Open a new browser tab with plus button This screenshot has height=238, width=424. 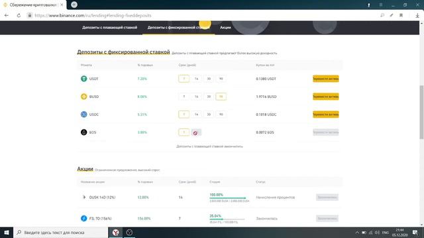pyautogui.click(x=74, y=5)
